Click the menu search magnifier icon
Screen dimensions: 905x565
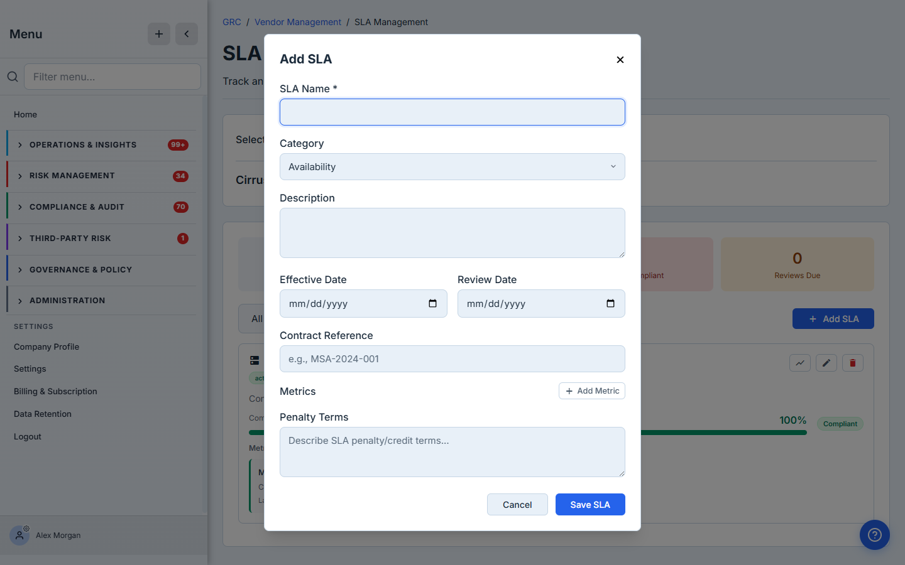tap(13, 77)
